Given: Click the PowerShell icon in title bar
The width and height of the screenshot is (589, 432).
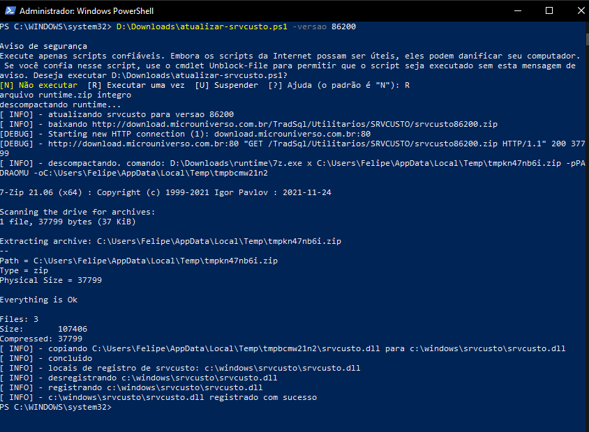Looking at the screenshot, I should pos(10,11).
